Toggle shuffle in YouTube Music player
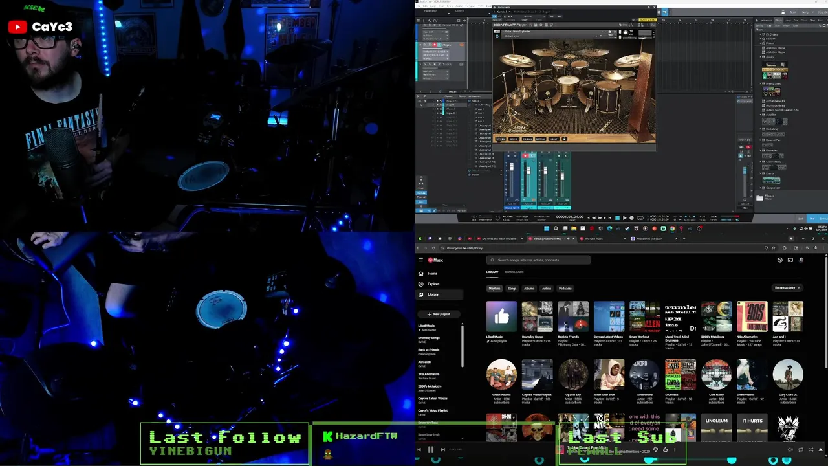This screenshot has height=466, width=828. (x=811, y=449)
